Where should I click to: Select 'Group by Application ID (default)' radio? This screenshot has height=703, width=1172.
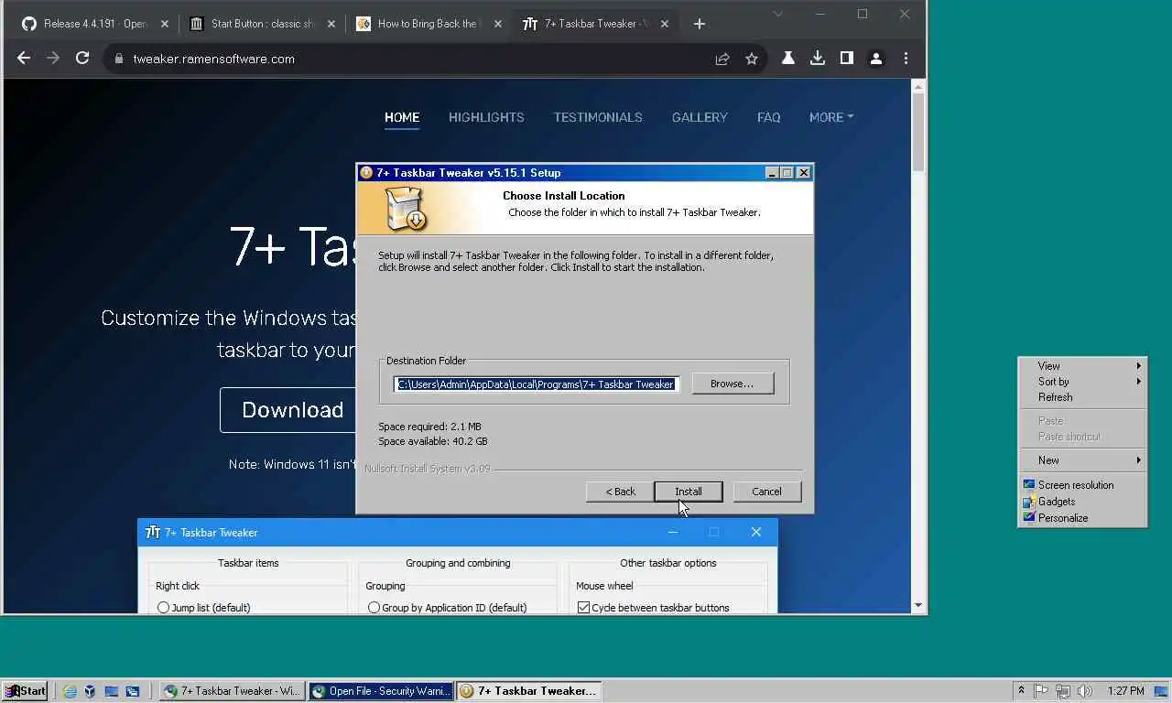pyautogui.click(x=374, y=608)
